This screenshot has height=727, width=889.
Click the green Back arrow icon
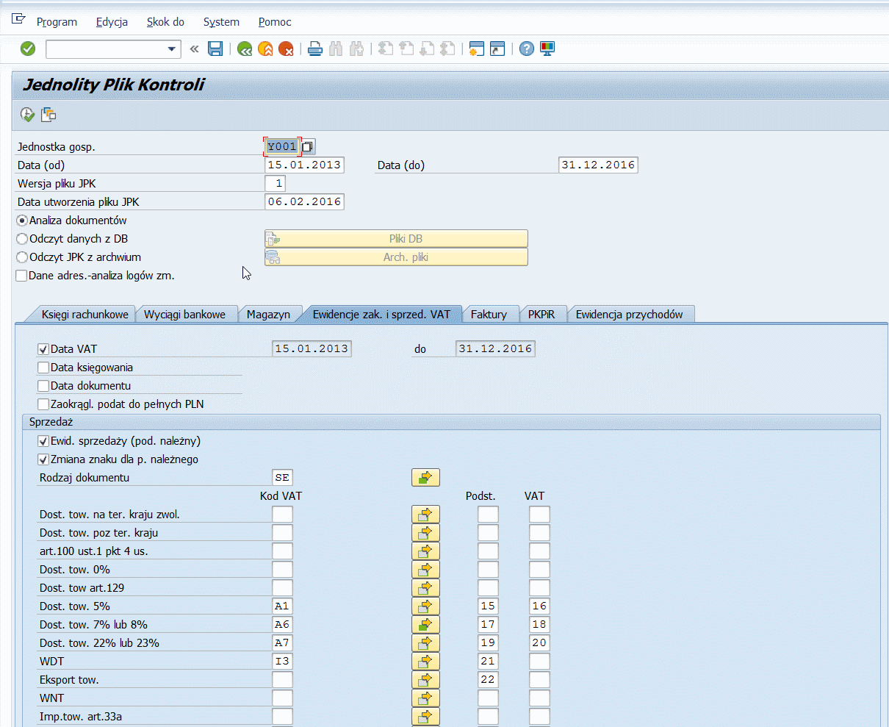[245, 49]
